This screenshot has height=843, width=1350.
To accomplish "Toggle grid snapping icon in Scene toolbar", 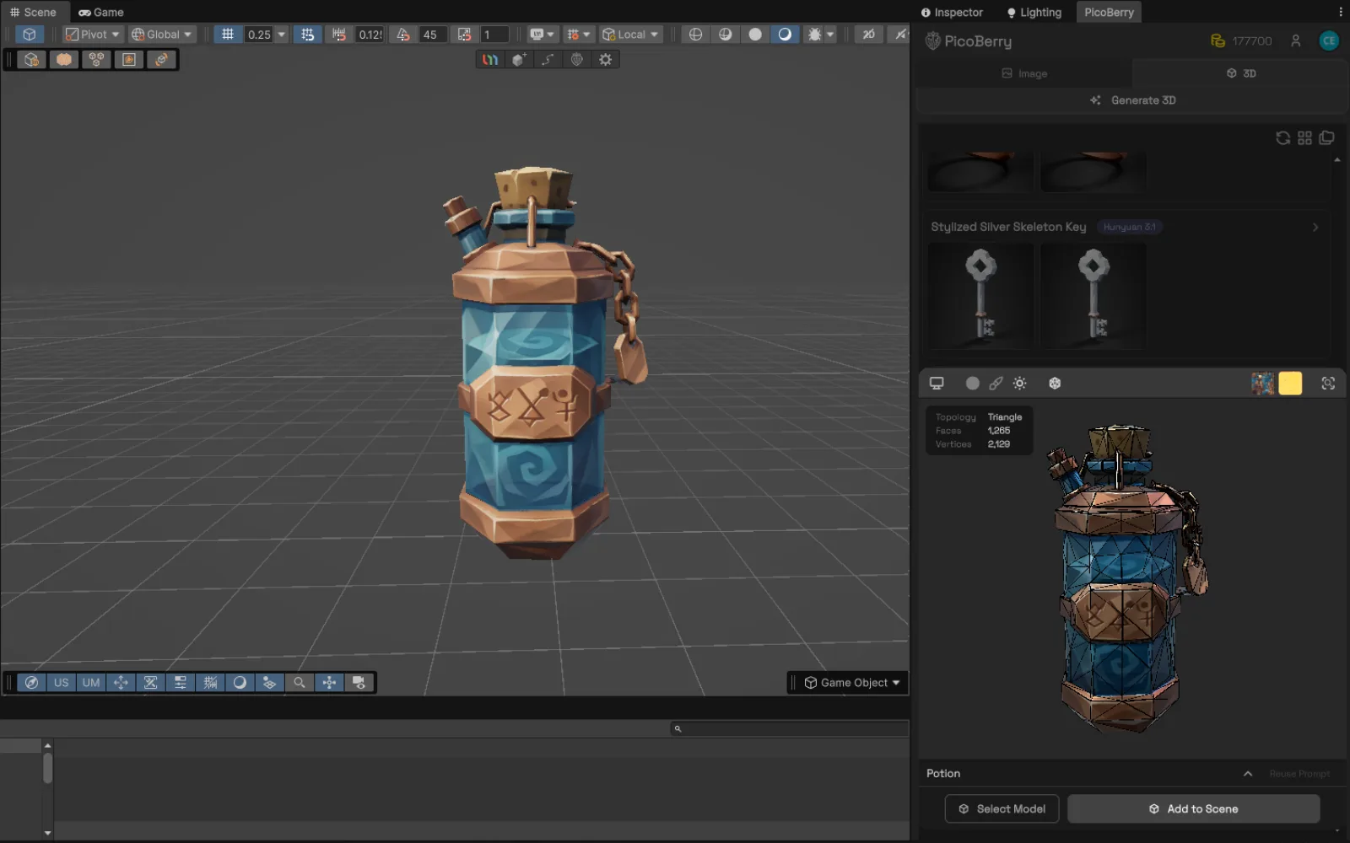I will (x=307, y=35).
